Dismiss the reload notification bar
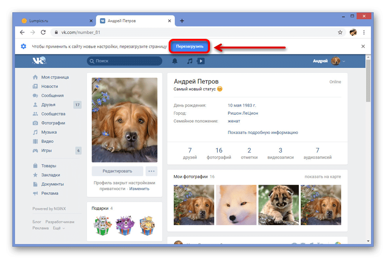Viewport: 386px width, 259px height. pos(363,47)
